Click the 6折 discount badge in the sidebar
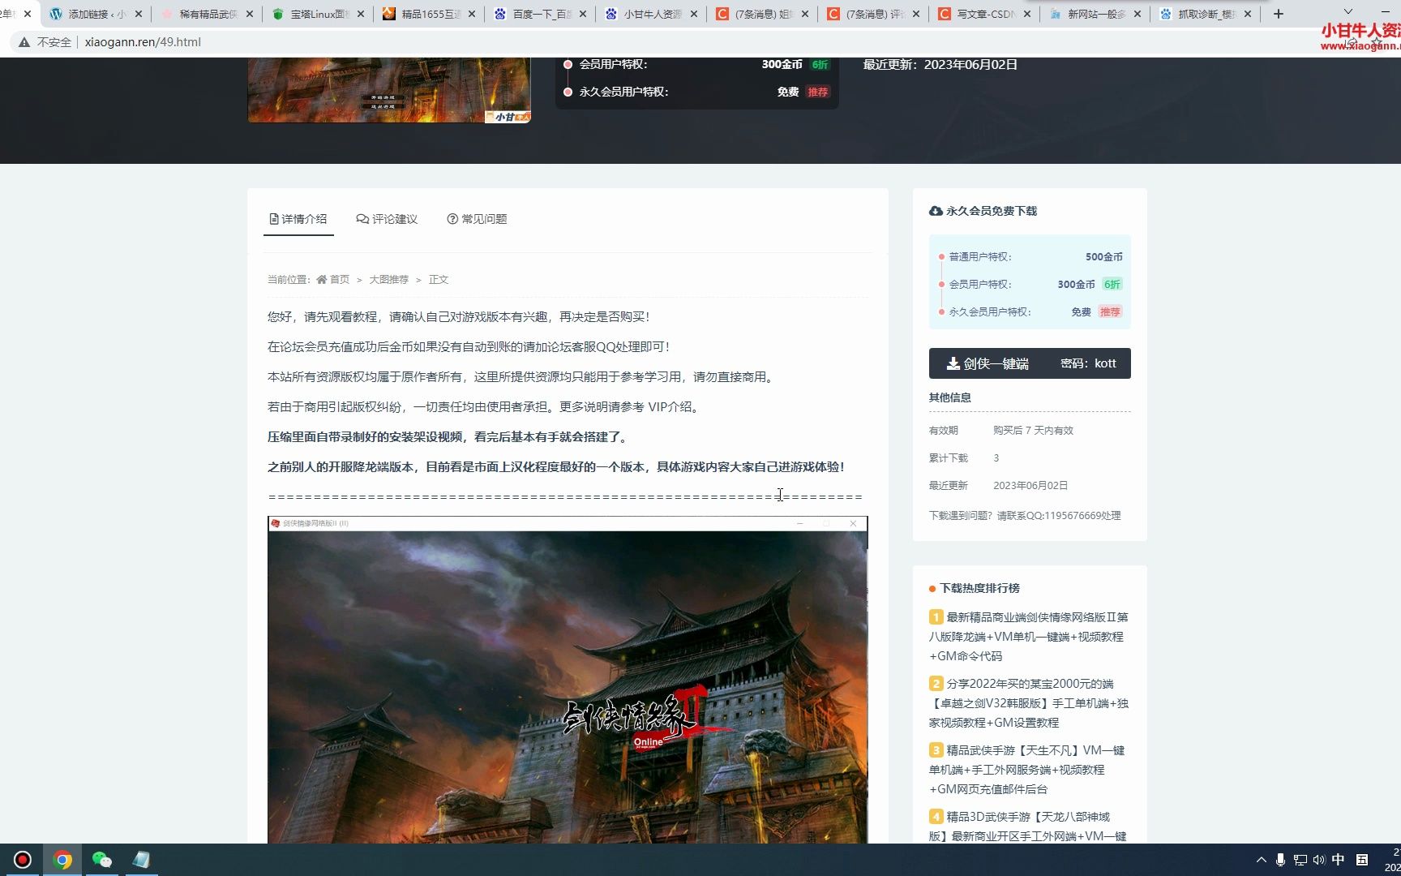 tap(1112, 284)
